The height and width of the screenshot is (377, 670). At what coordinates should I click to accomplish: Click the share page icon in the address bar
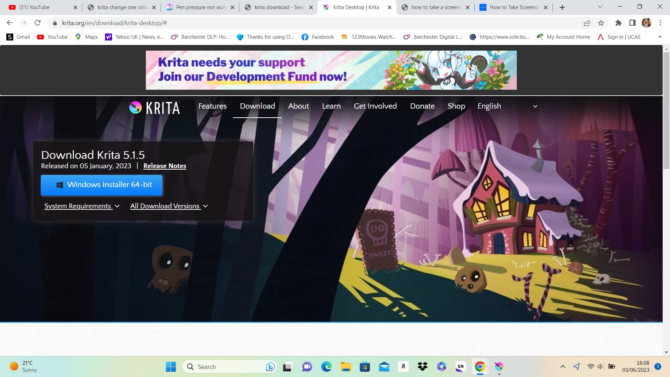coord(587,23)
